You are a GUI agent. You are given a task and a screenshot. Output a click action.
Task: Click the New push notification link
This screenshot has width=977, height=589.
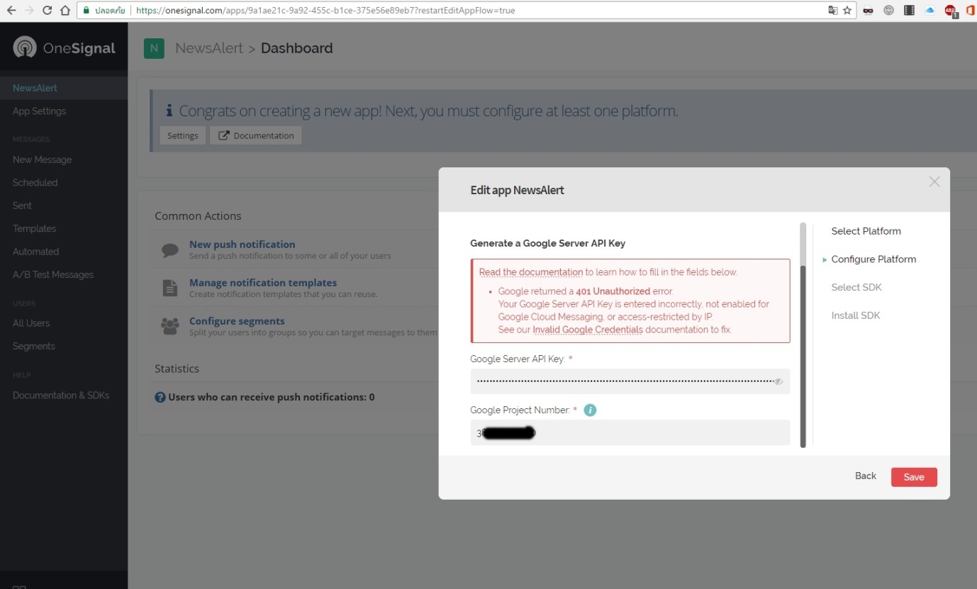[x=242, y=245]
